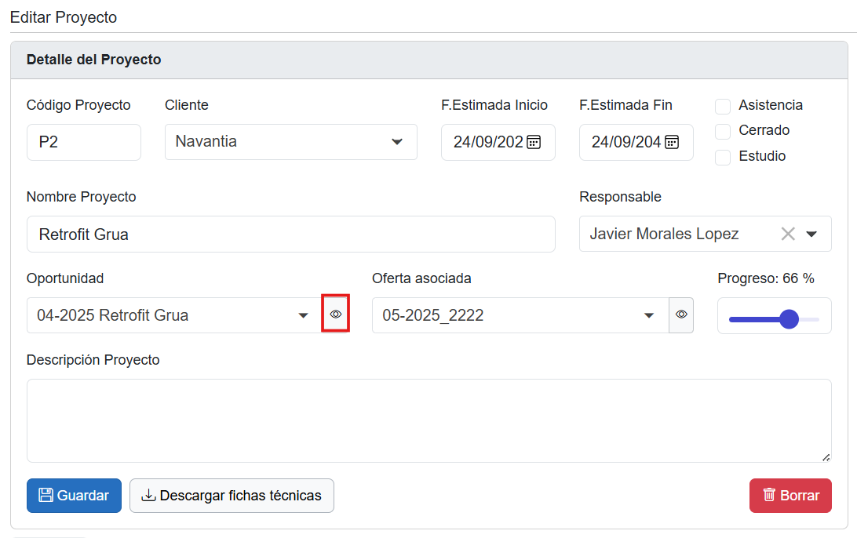
Task: Click the eye icon next to Oportunidad
Action: tap(336, 314)
